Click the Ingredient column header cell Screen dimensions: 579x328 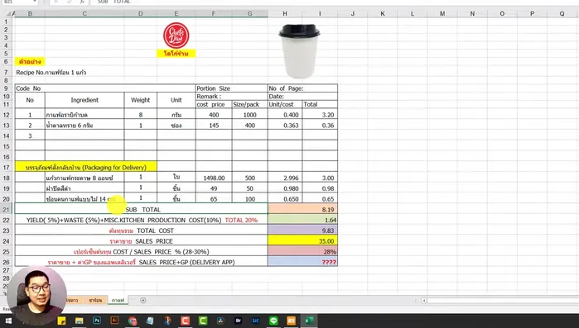pos(84,100)
